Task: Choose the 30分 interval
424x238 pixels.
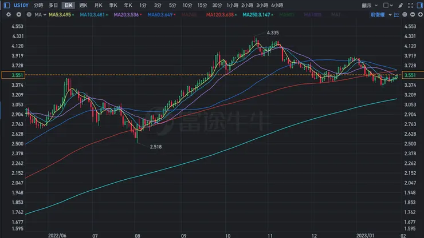Action: click(217, 5)
